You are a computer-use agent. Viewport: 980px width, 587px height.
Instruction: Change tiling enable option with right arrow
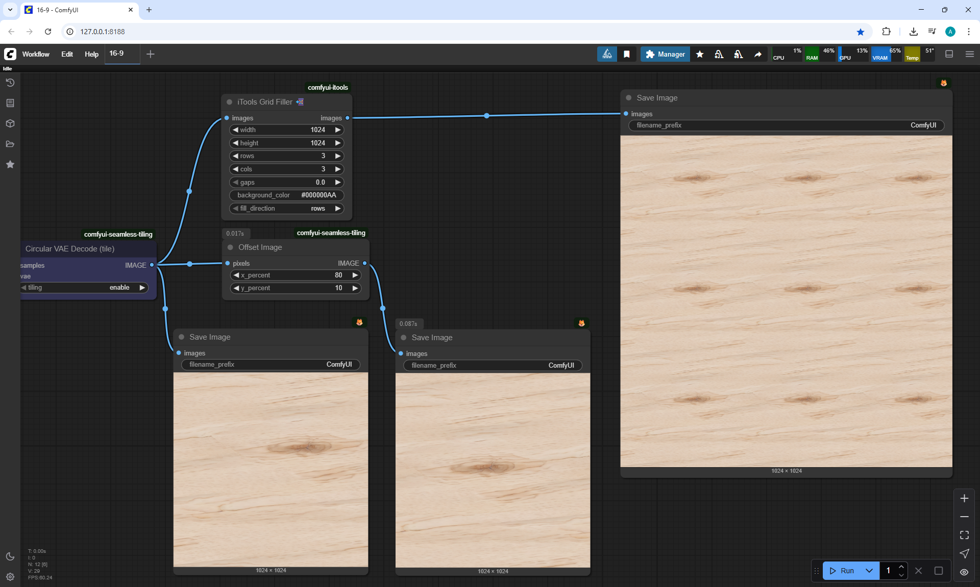coord(142,288)
